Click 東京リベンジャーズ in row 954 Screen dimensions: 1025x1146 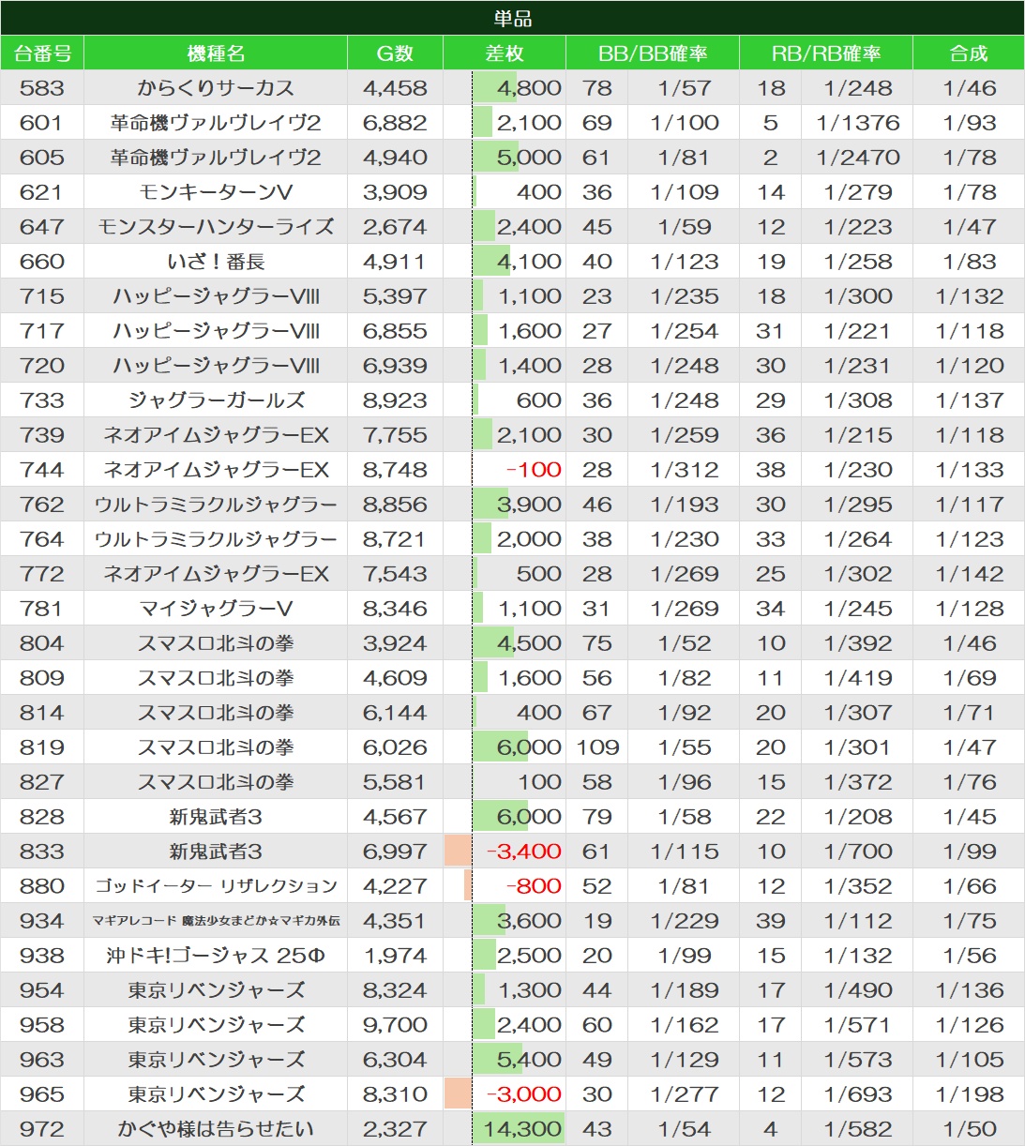(x=216, y=990)
